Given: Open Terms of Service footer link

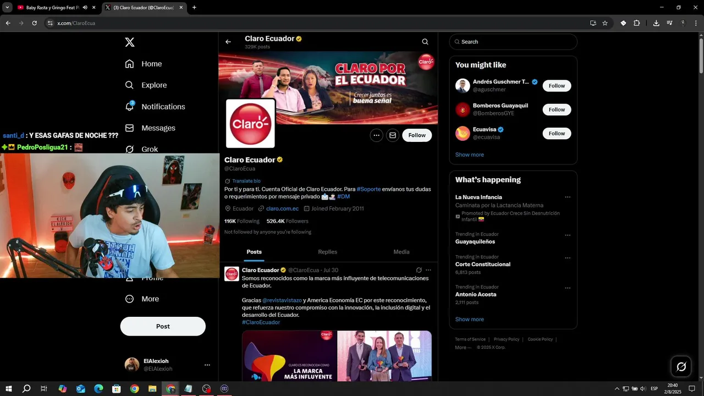Looking at the screenshot, I should [x=470, y=339].
